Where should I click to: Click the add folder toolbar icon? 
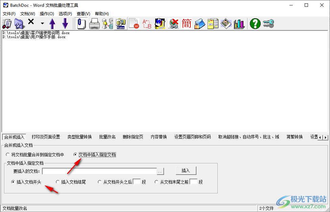click(x=19, y=24)
